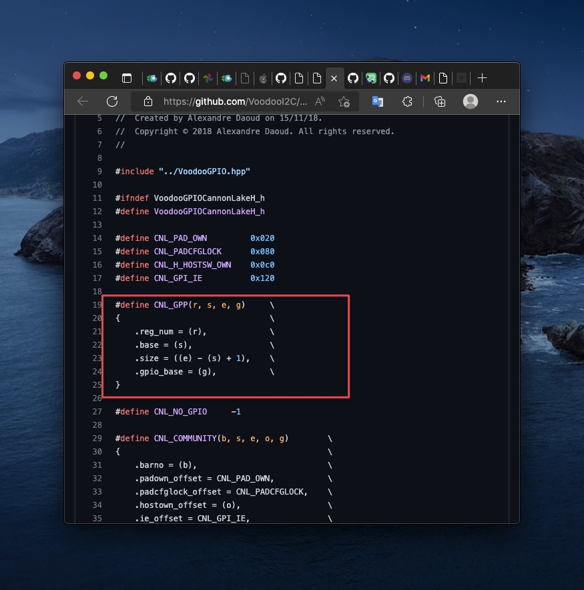
Task: Select line number 29 in the code
Action: 97,438
